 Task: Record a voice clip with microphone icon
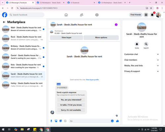(x=51, y=121)
